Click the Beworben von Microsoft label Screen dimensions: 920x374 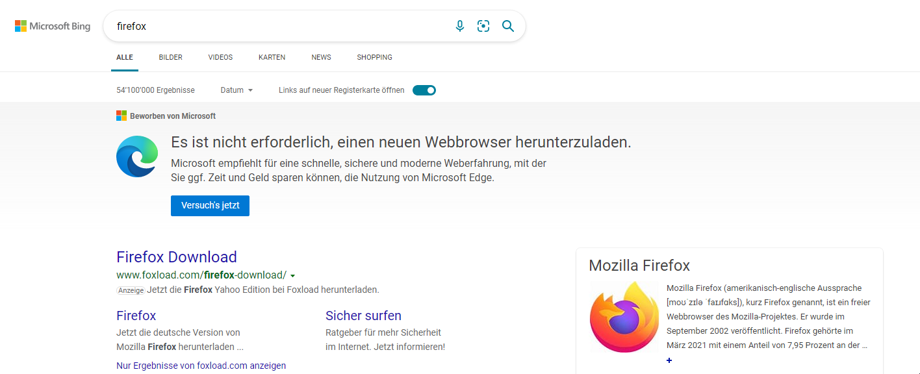(173, 116)
